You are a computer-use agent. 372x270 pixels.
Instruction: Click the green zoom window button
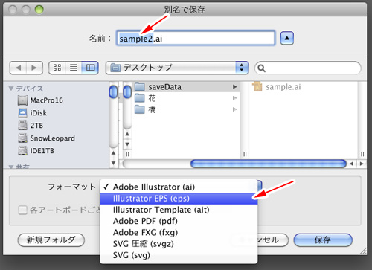[39, 10]
